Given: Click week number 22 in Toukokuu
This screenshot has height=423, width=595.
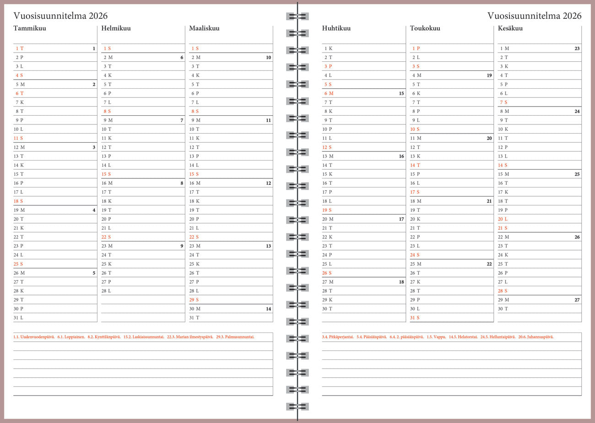Looking at the screenshot, I should click(489, 264).
